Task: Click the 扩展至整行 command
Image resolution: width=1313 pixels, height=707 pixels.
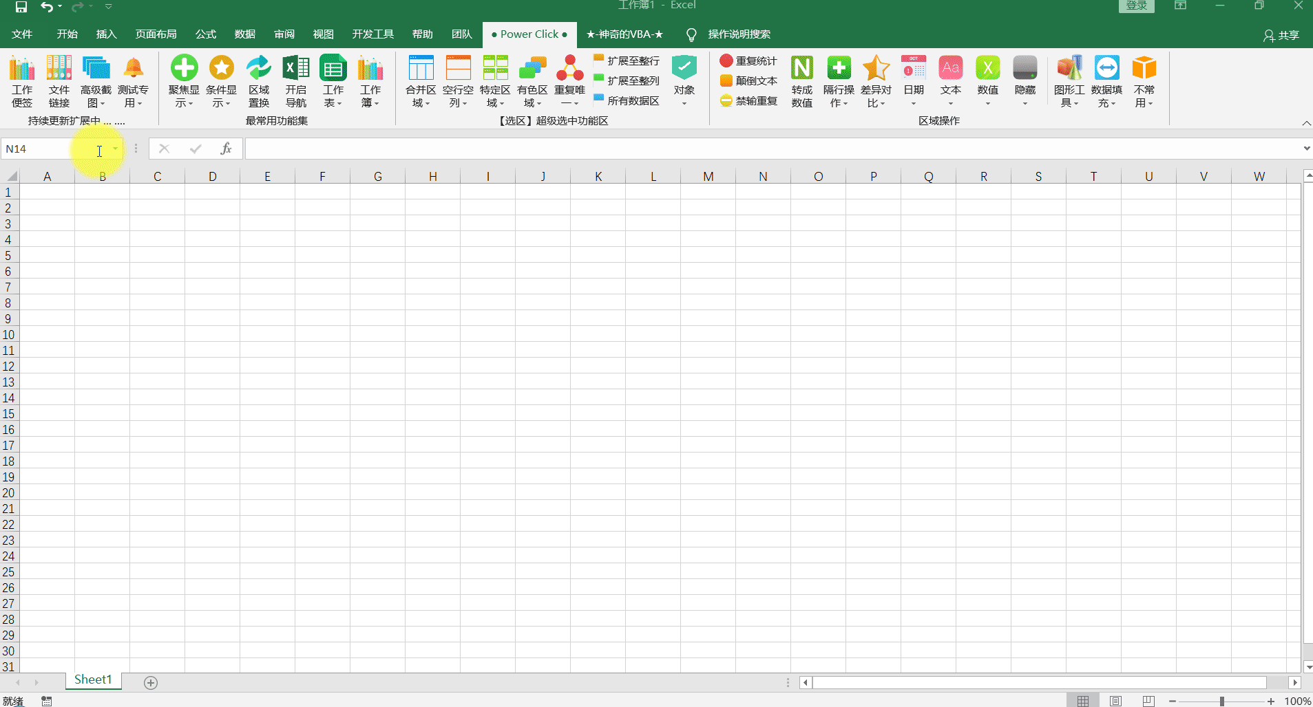Action: click(x=627, y=61)
